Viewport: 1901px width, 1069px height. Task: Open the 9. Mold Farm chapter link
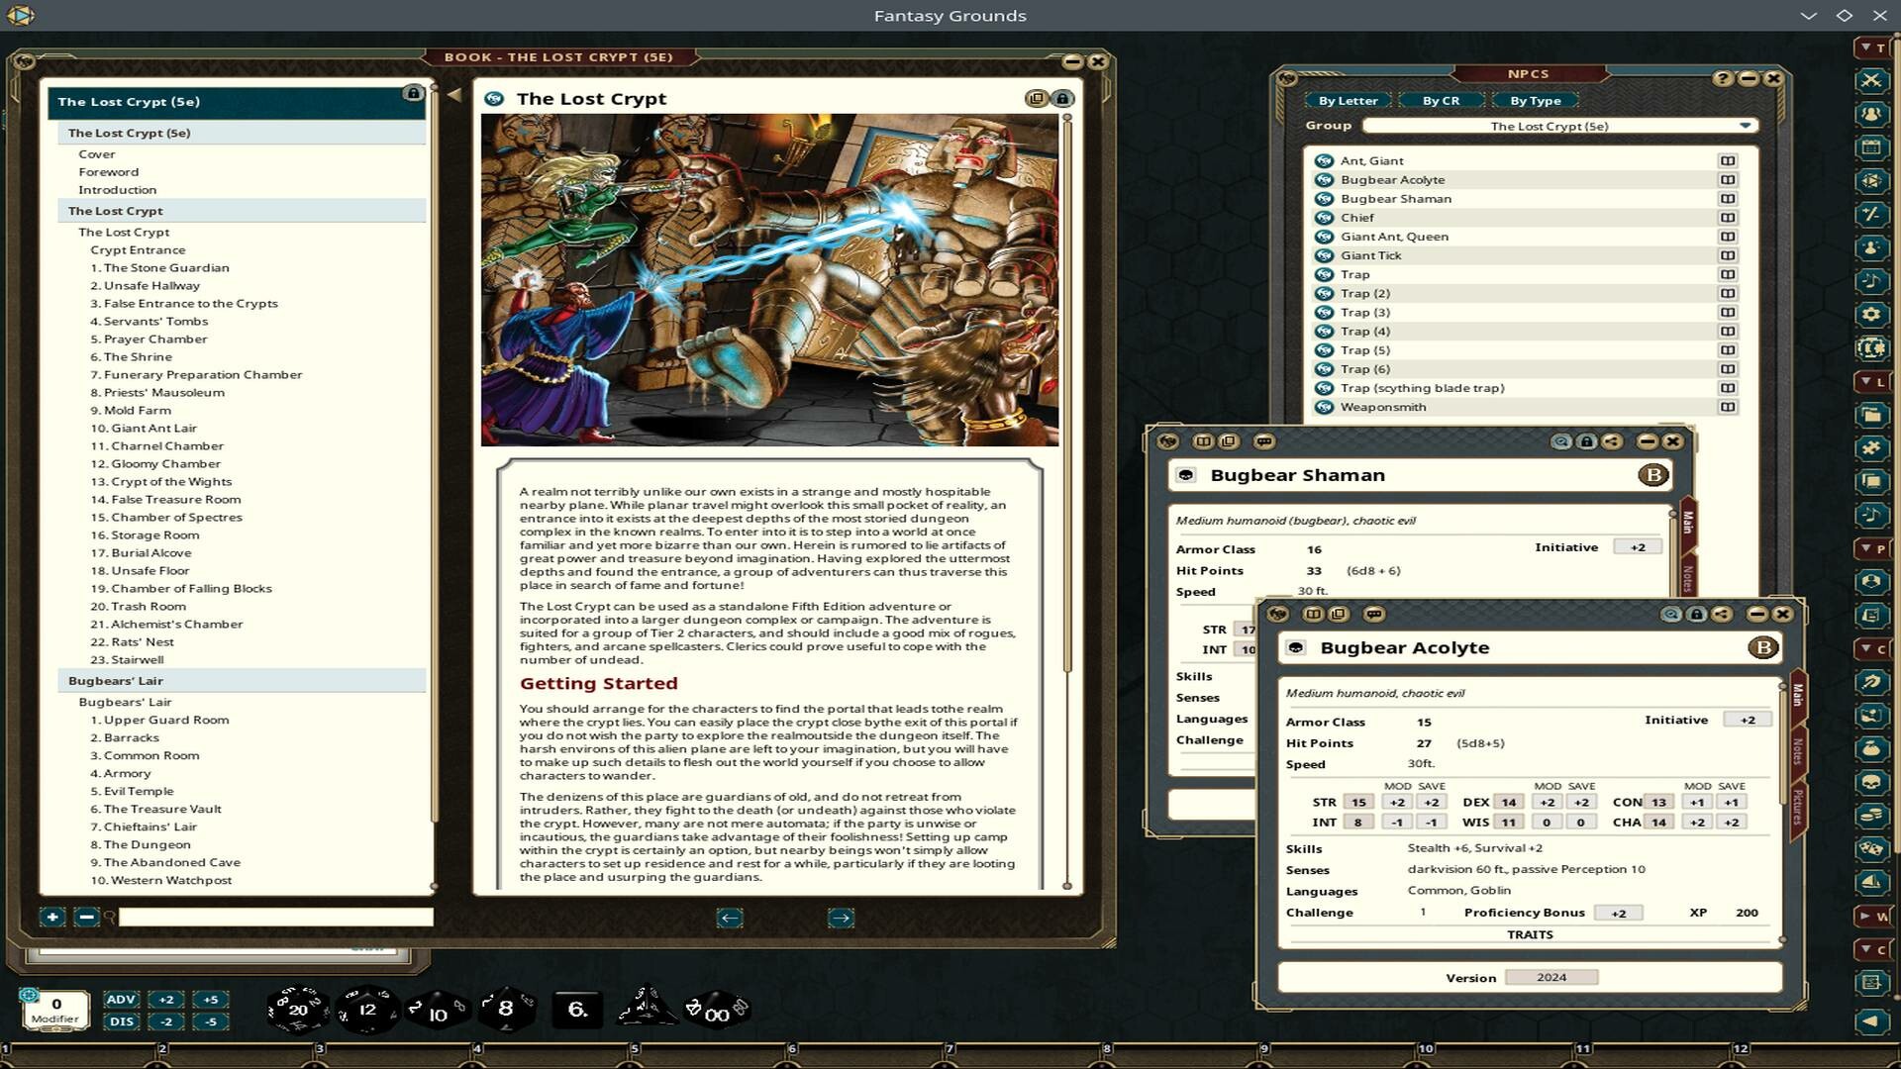[x=132, y=410]
